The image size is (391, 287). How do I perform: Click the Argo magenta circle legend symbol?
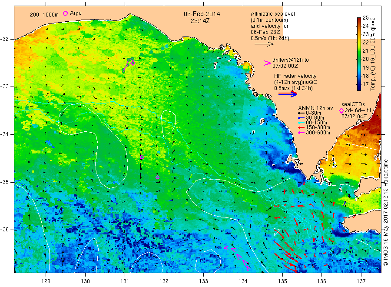tap(65, 13)
